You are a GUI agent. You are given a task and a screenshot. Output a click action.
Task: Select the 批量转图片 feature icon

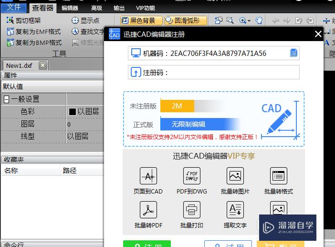click(x=235, y=176)
